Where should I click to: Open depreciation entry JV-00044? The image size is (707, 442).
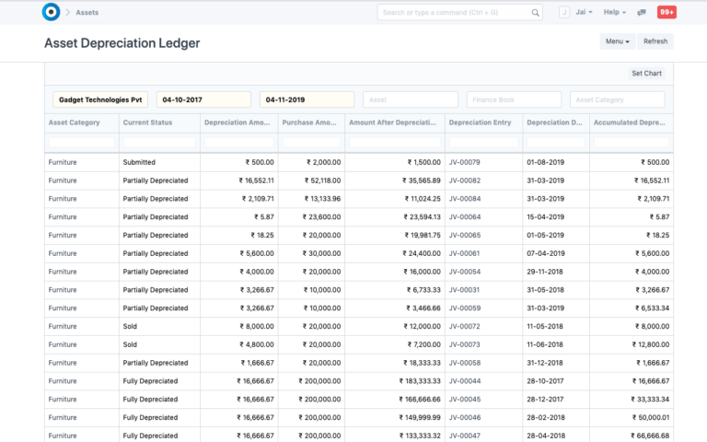tap(464, 381)
